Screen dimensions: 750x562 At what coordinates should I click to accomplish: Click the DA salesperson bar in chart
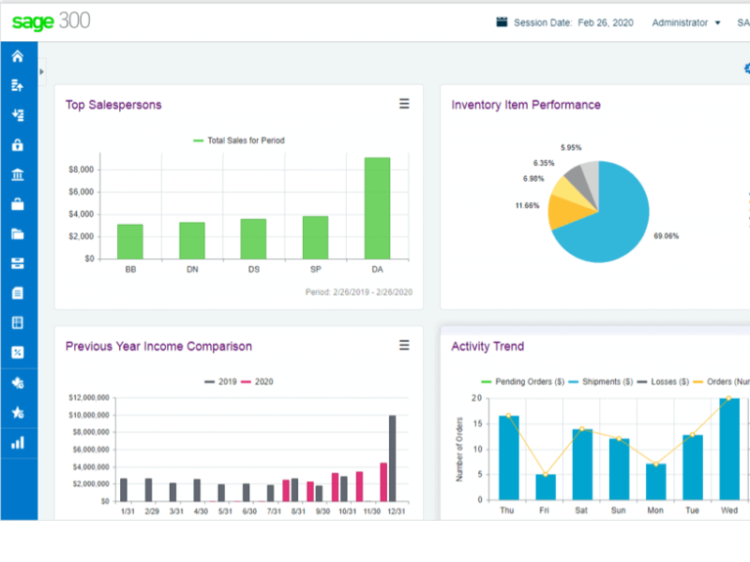pyautogui.click(x=377, y=208)
